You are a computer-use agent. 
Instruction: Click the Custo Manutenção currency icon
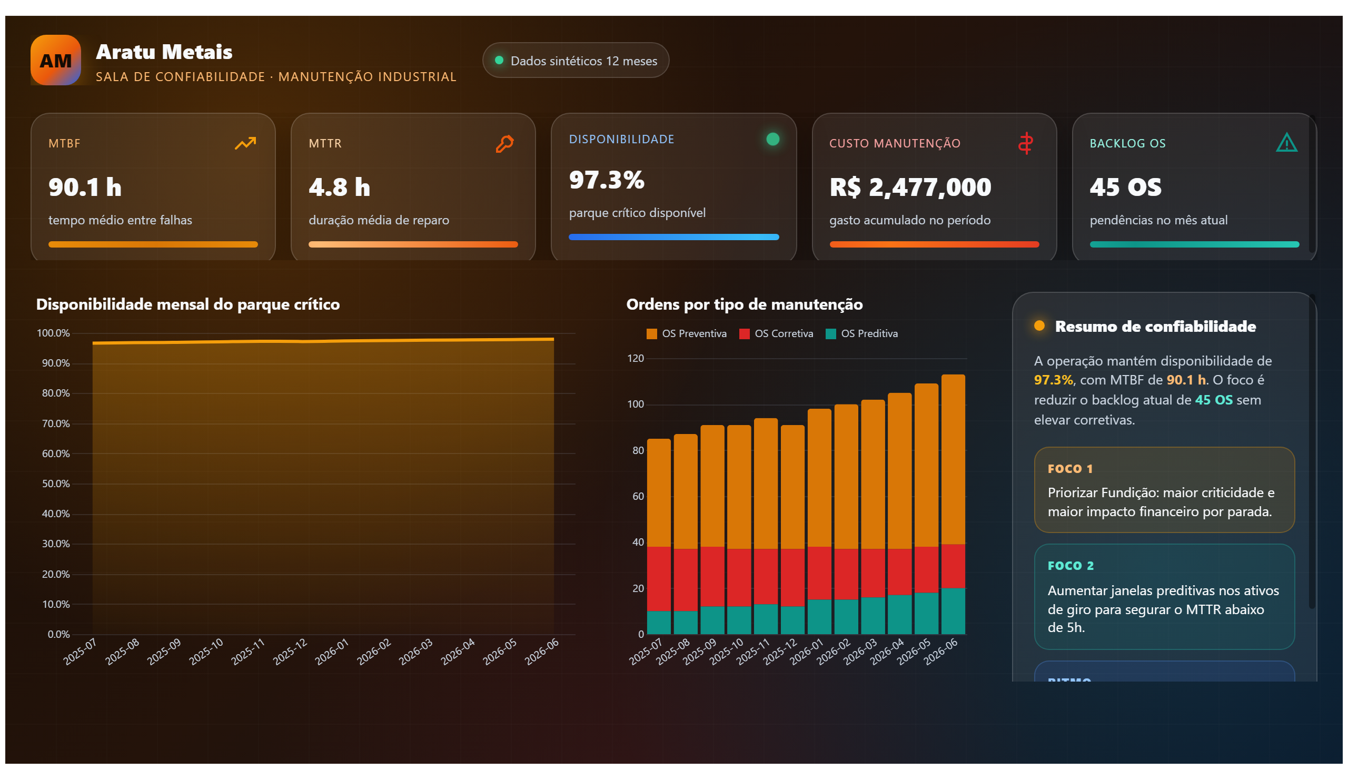click(1025, 143)
